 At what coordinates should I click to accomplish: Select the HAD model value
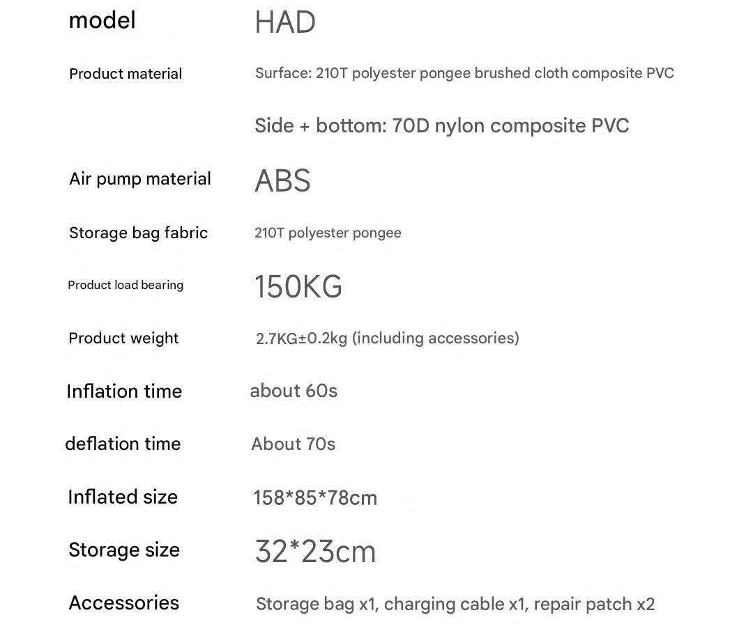pyautogui.click(x=284, y=22)
